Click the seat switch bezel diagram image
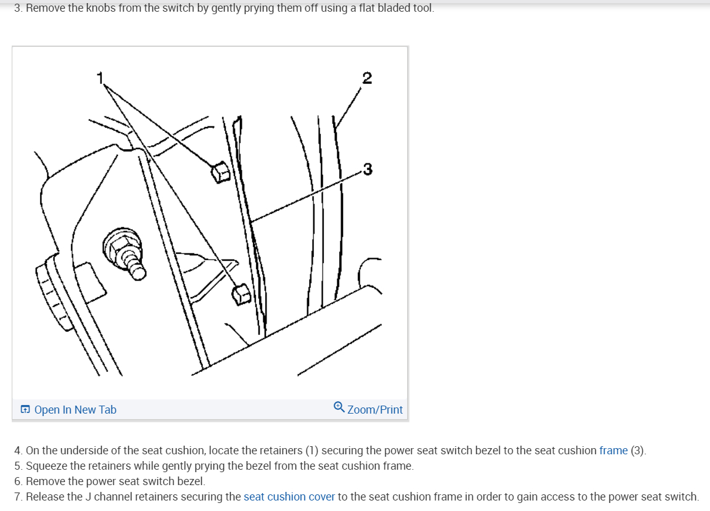Screen dimensions: 710x511 click(210, 223)
